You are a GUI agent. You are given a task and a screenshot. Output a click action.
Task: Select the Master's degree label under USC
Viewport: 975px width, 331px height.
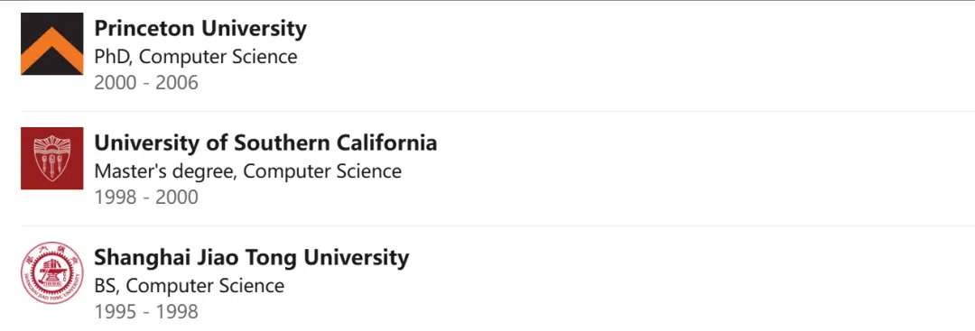[x=165, y=171]
